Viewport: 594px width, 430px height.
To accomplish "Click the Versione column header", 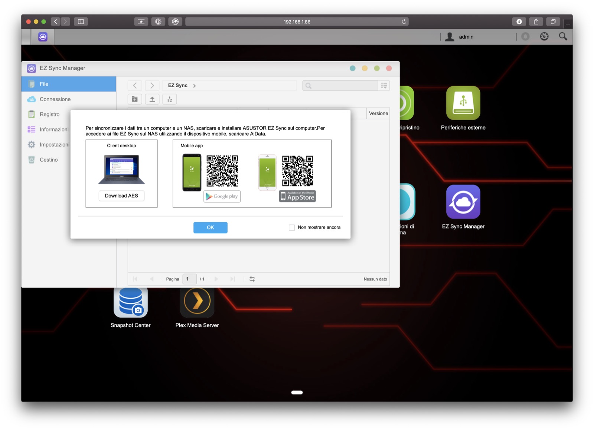I will [378, 114].
